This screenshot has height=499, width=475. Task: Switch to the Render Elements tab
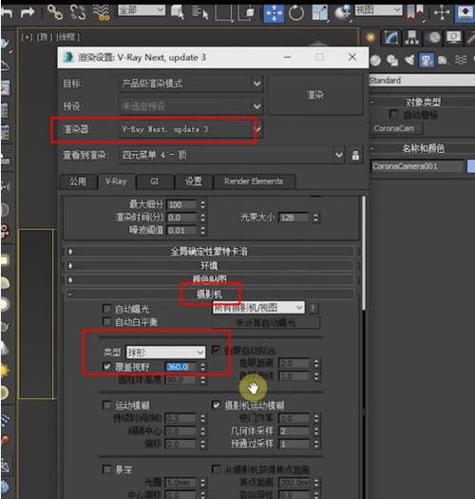pos(255,182)
